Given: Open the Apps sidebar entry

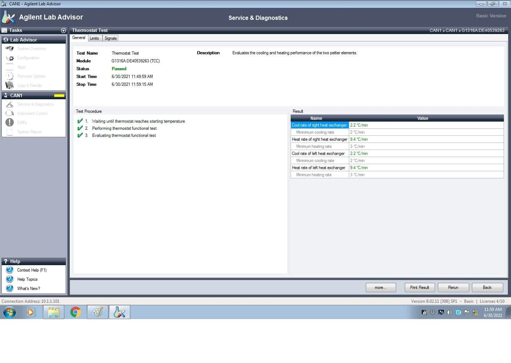Looking at the screenshot, I should pyautogui.click(x=21, y=67).
